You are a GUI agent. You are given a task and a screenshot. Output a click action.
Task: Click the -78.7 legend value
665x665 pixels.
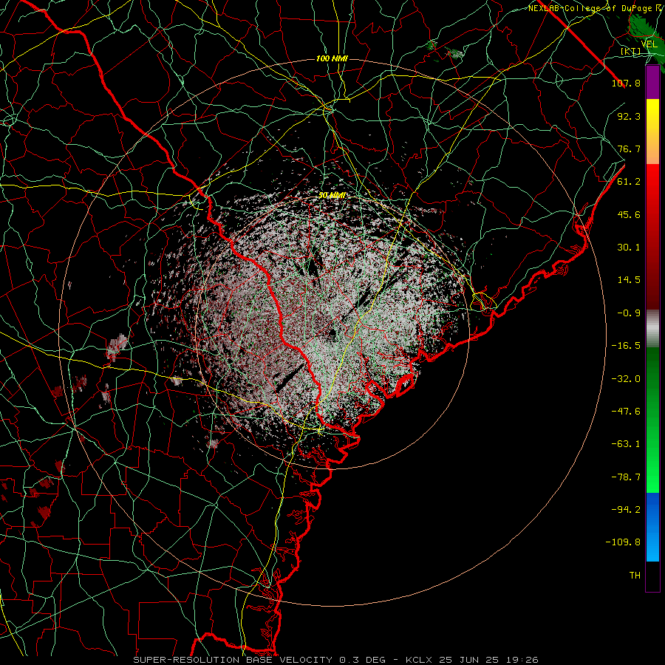(626, 477)
